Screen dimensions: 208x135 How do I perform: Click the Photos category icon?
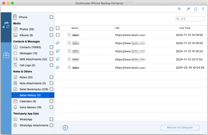pyautogui.click(x=15, y=29)
